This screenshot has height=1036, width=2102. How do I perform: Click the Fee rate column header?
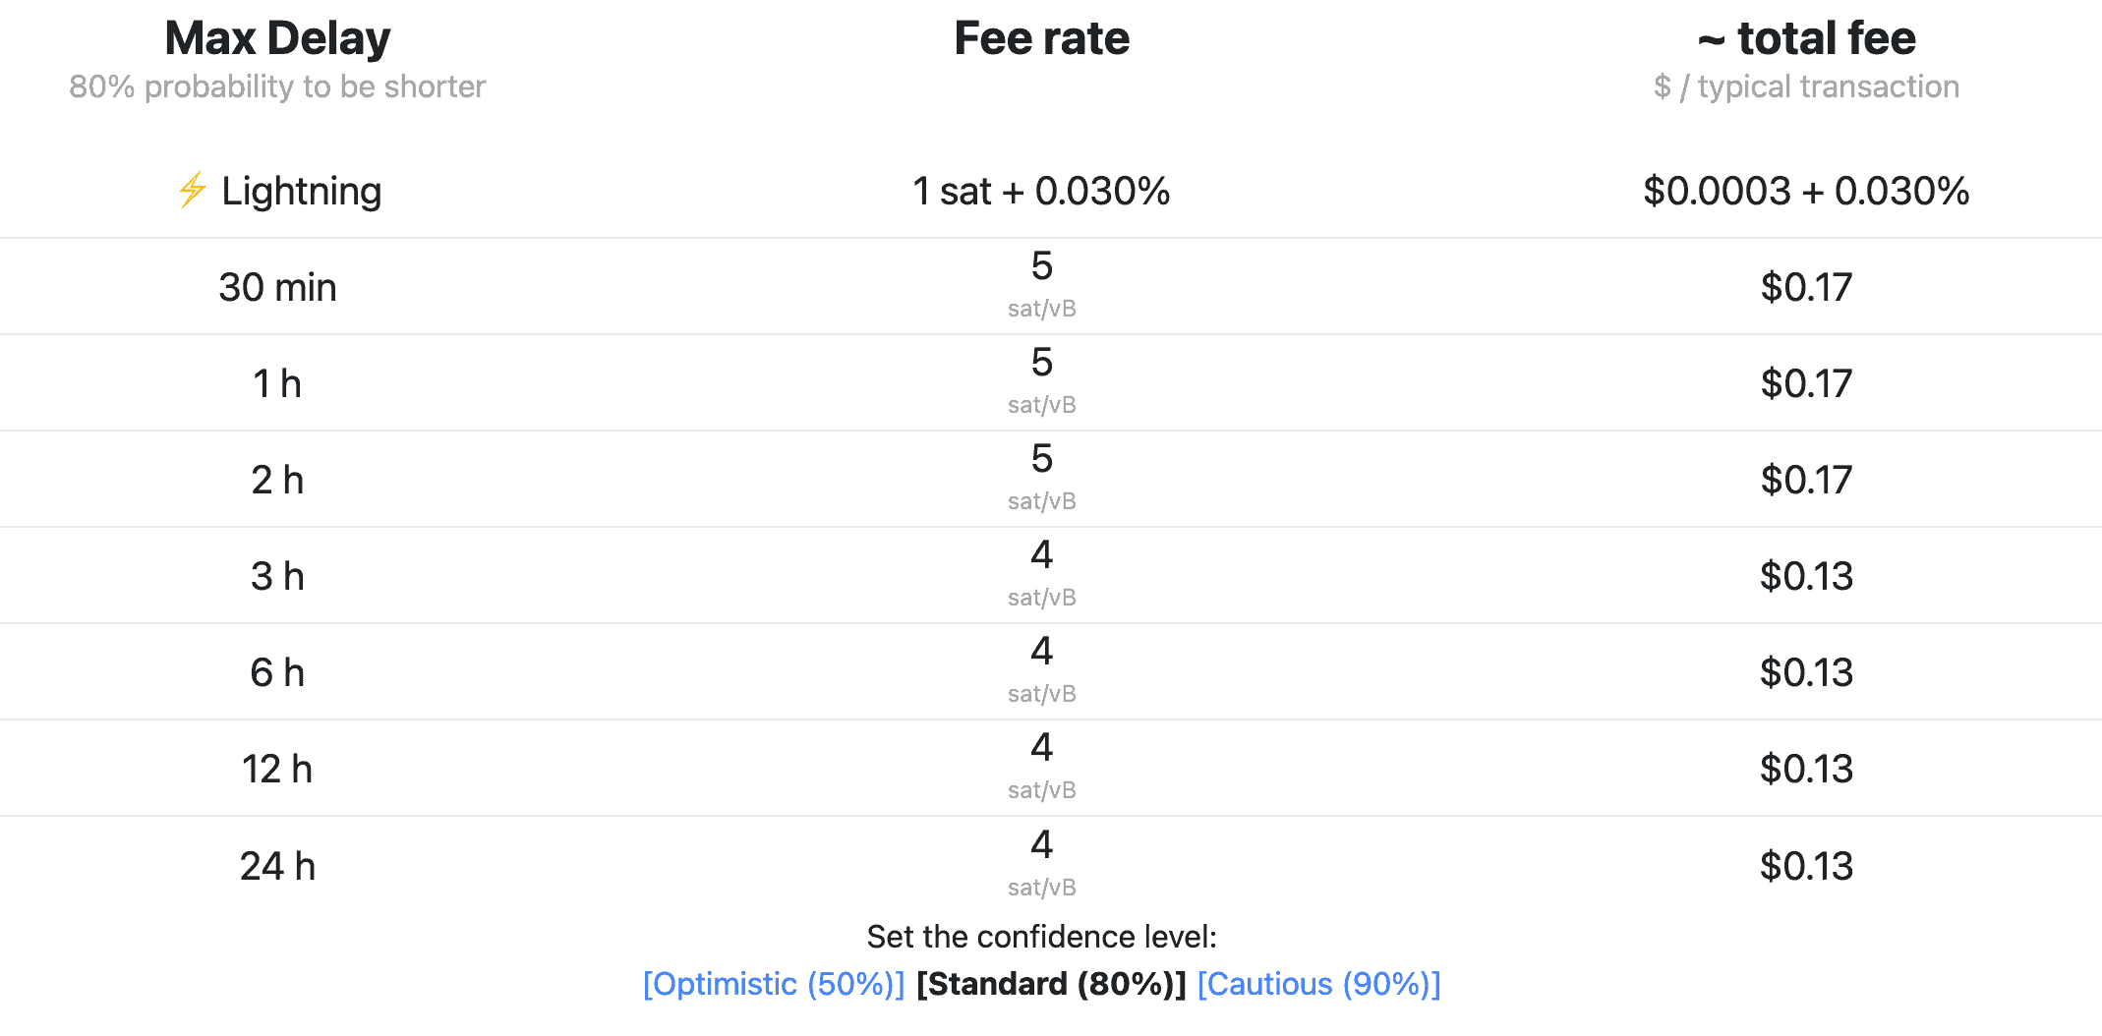click(x=1041, y=39)
